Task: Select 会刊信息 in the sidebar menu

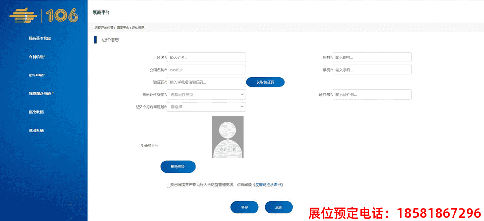Action: [x=37, y=57]
